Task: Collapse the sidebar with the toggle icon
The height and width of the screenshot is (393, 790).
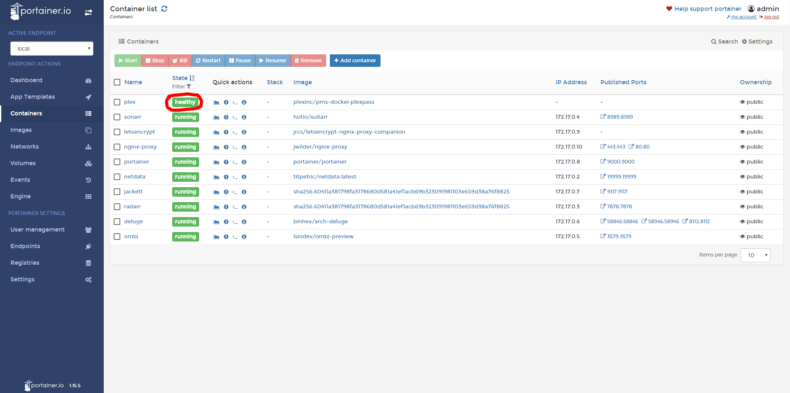Action: tap(88, 12)
